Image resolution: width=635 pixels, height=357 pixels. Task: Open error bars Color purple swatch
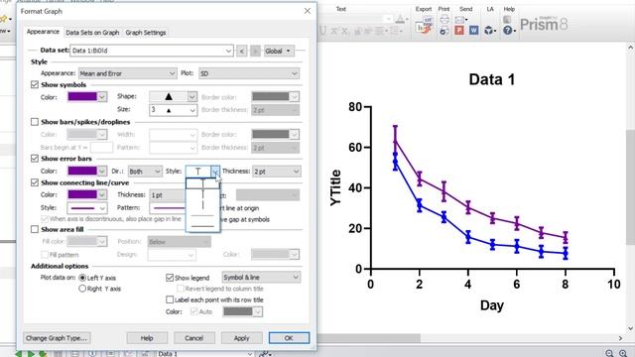87,172
